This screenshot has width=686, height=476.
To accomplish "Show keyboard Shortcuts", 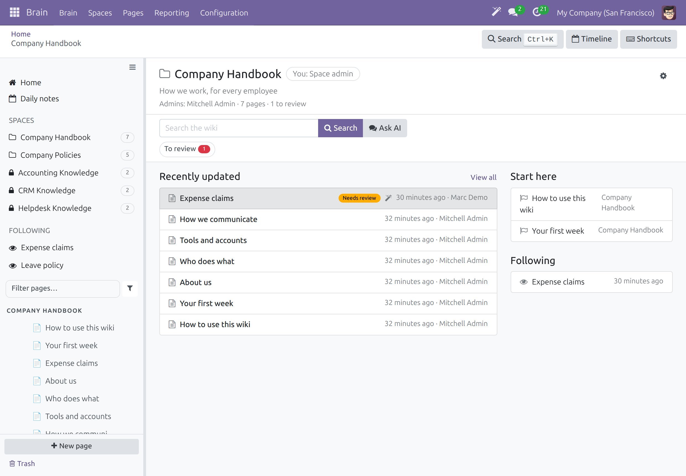I will [648, 39].
